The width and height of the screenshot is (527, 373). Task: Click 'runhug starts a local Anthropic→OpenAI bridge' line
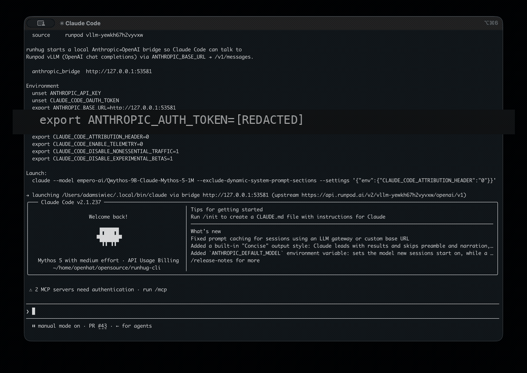point(134,50)
